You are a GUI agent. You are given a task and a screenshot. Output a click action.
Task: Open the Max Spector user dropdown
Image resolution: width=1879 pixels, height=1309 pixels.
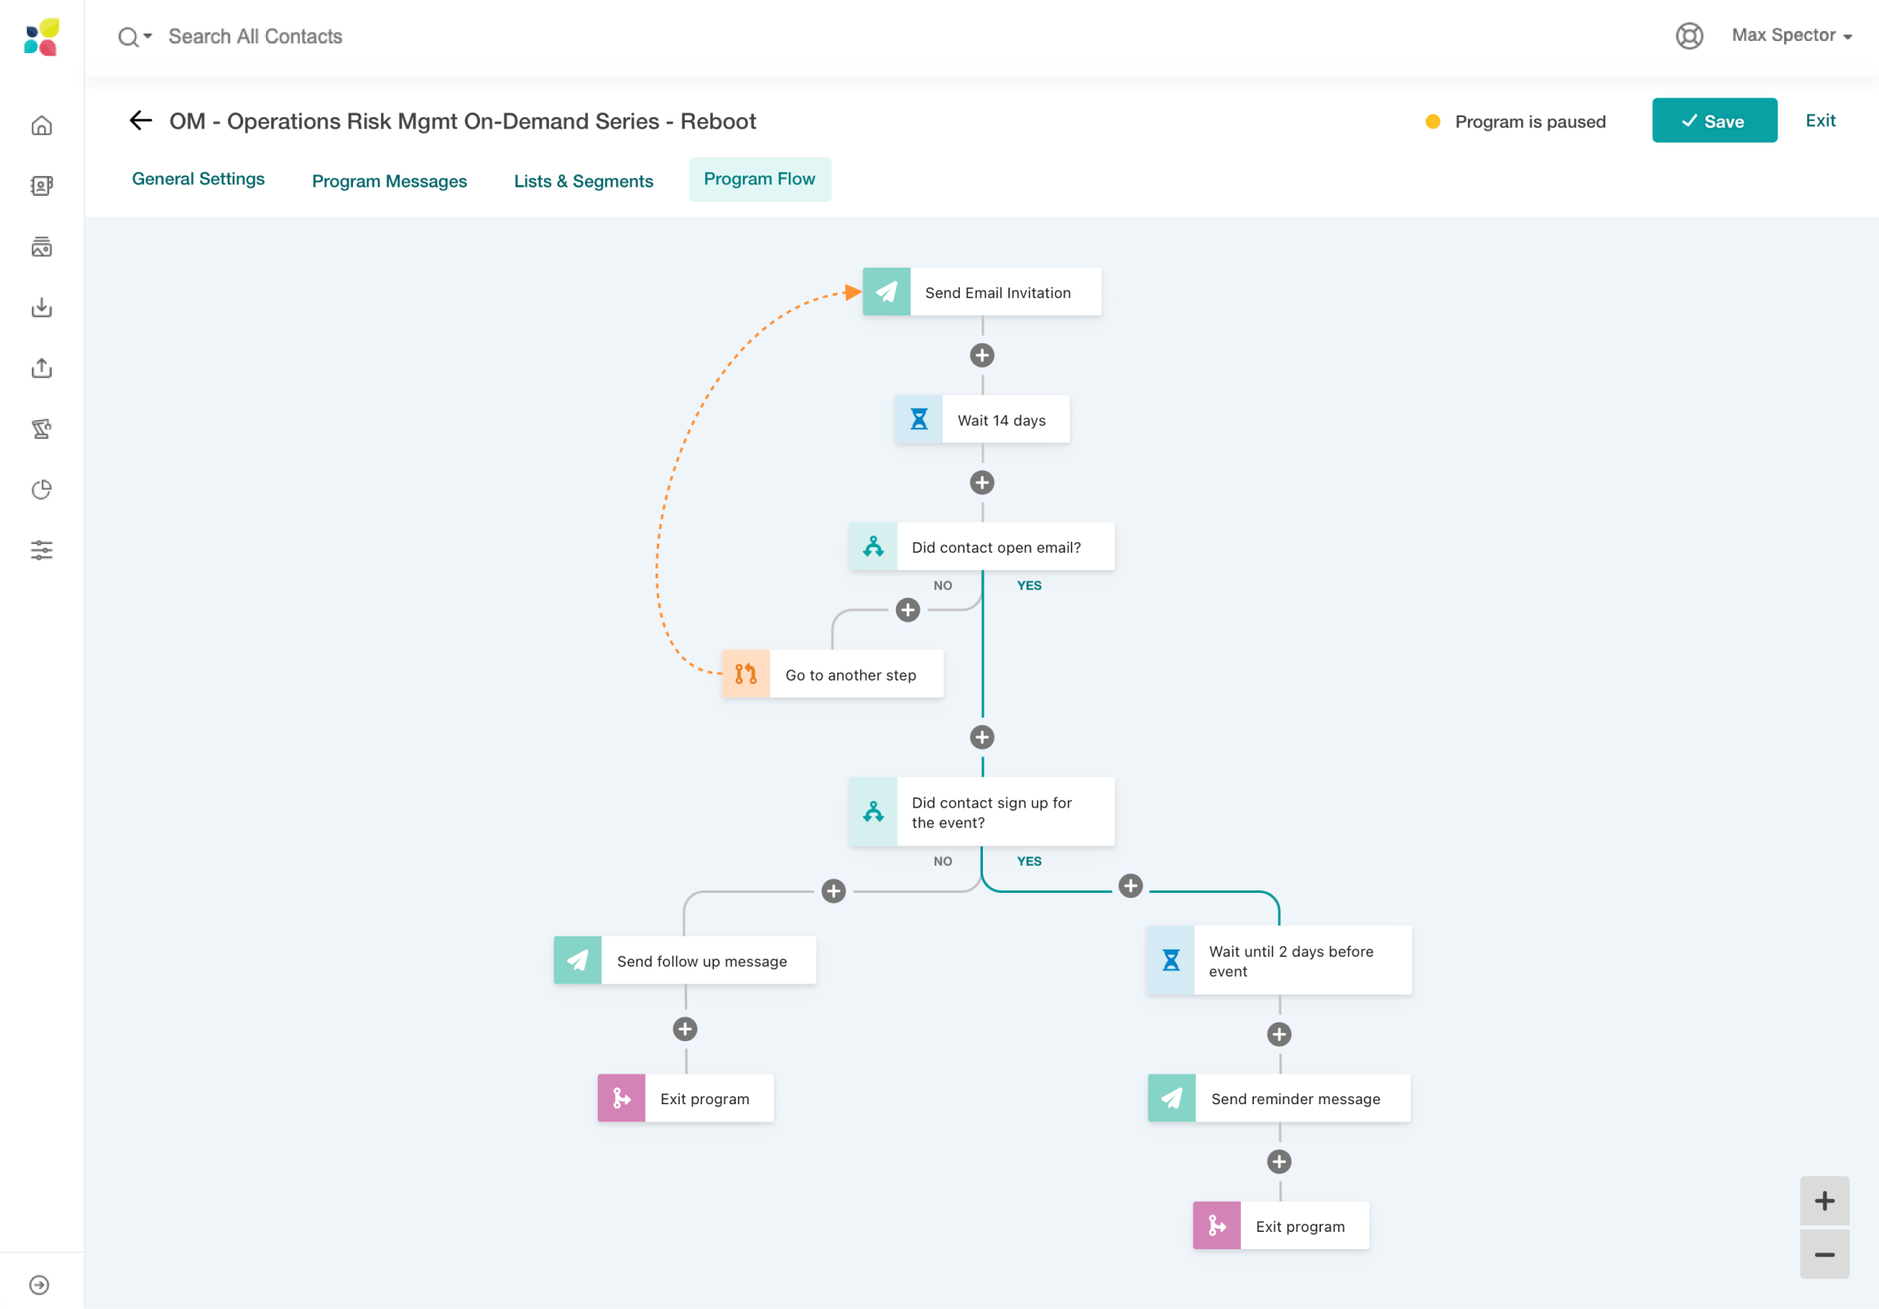1791,36
